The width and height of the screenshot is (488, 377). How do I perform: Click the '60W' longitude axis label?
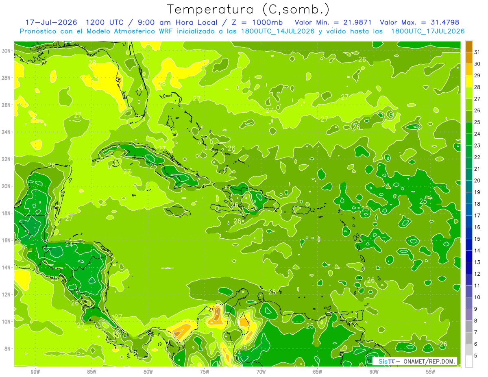pos(374,372)
